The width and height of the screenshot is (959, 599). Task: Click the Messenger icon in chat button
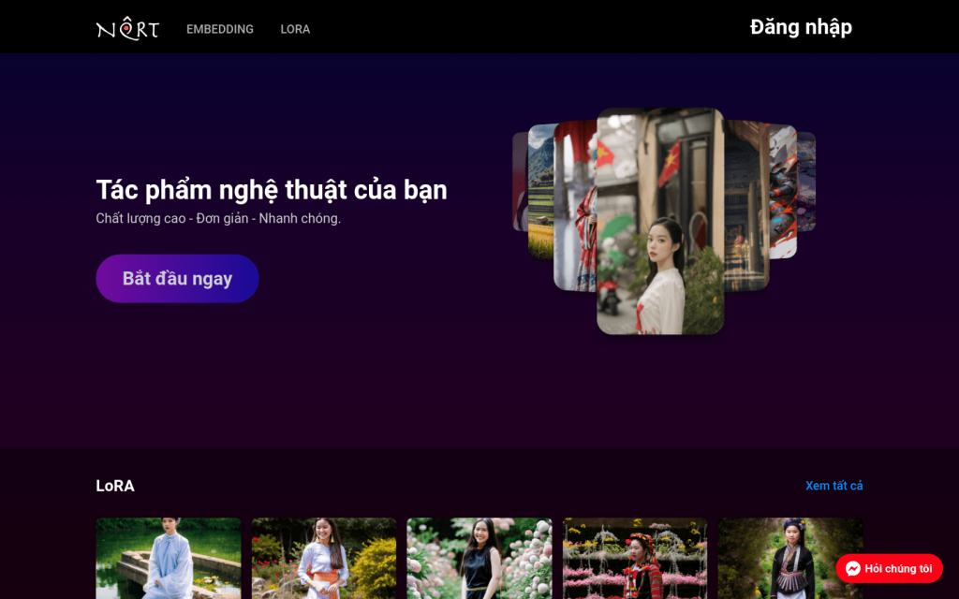pos(852,569)
